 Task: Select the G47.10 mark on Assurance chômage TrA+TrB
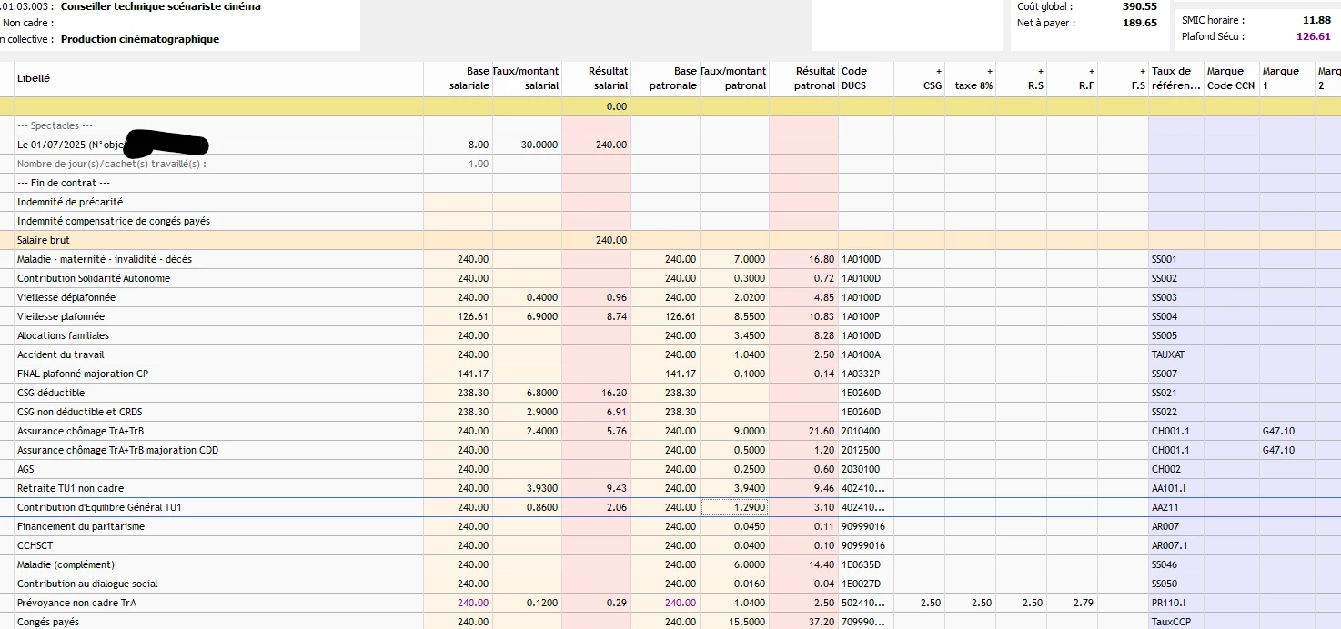(1278, 431)
